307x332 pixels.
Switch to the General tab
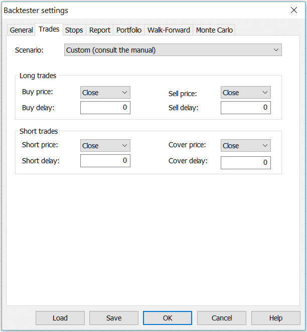coord(22,30)
